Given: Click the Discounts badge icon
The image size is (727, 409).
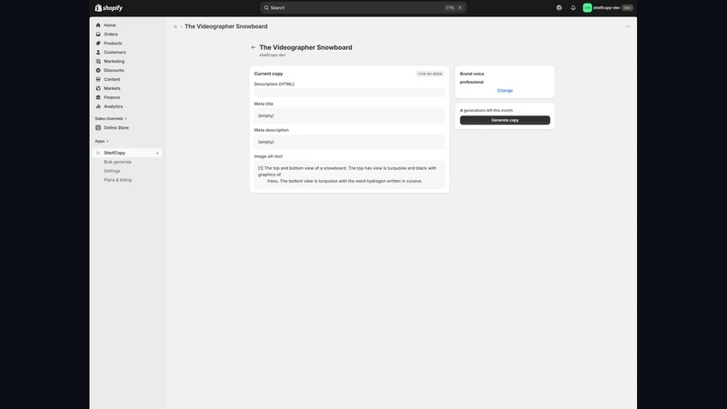Looking at the screenshot, I should 98,71.
